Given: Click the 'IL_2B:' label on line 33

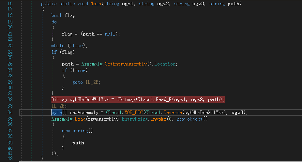Looking at the screenshot, I should click(x=59, y=106).
